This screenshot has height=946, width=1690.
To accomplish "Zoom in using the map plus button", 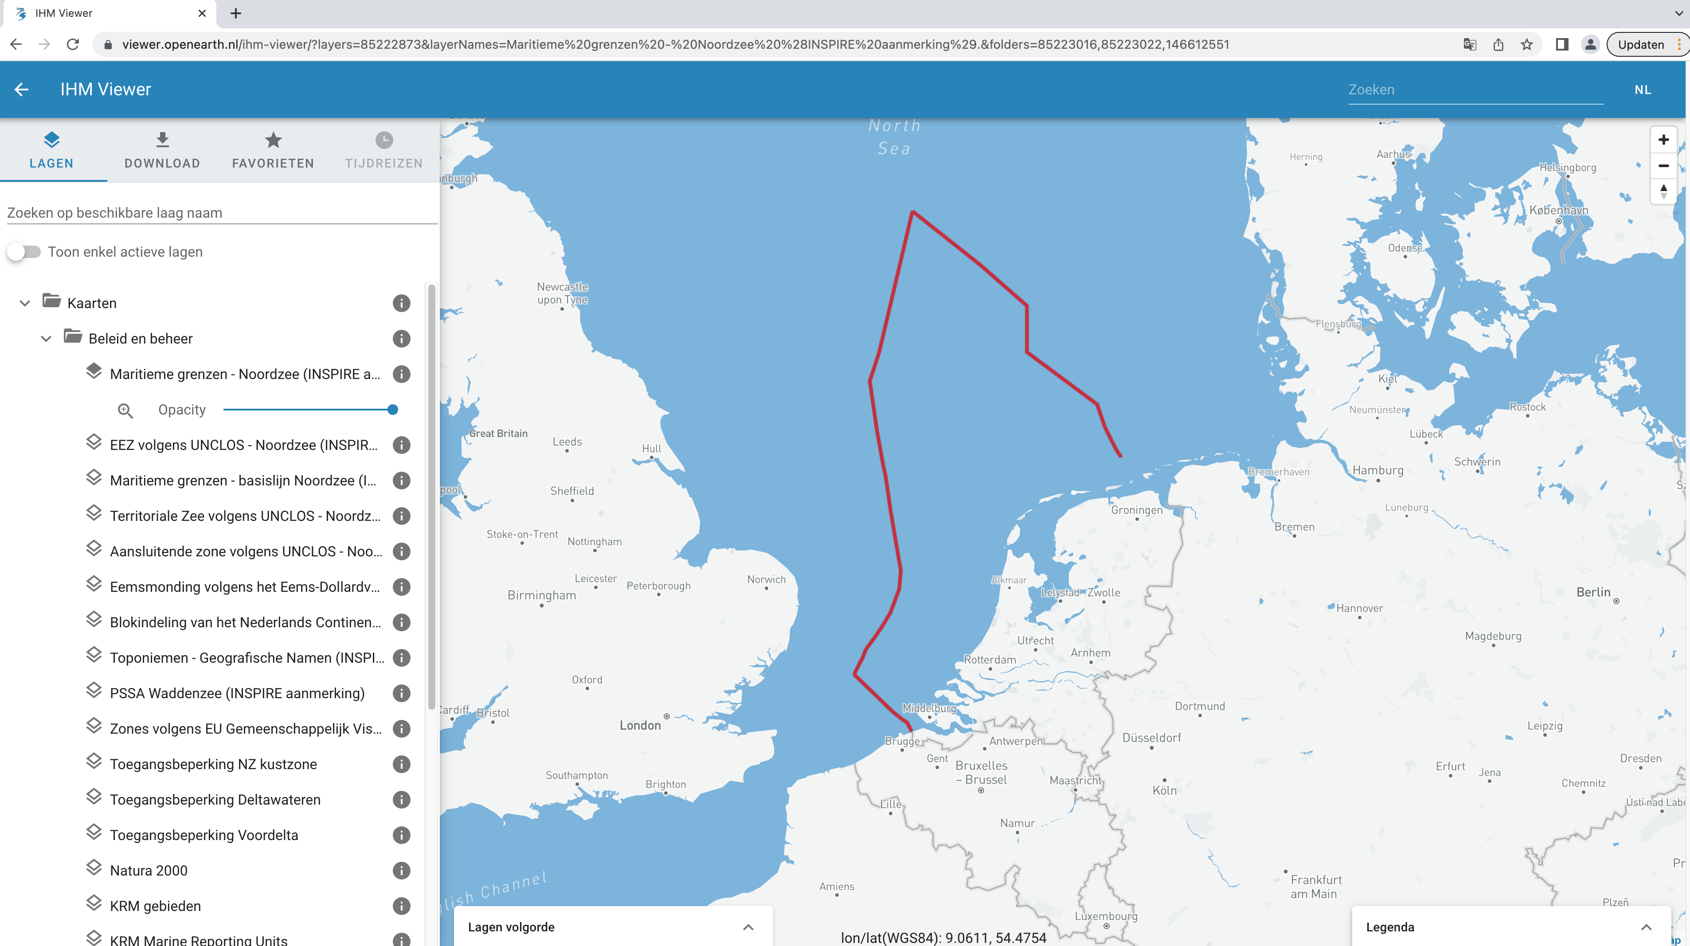I will (x=1664, y=139).
